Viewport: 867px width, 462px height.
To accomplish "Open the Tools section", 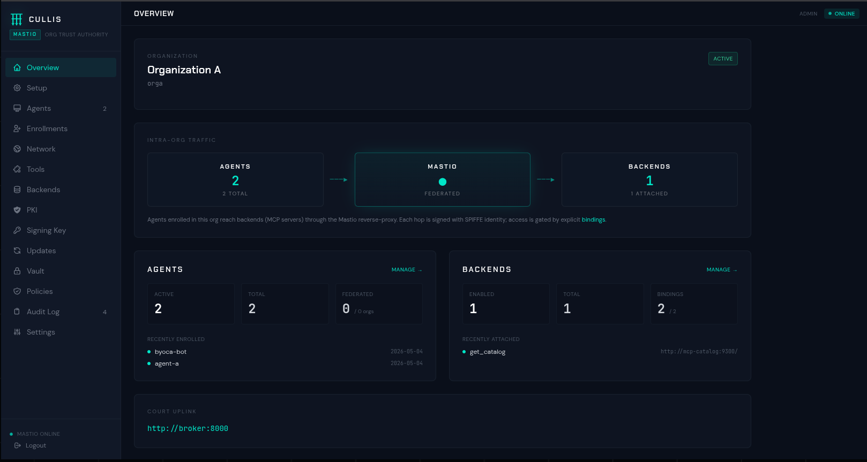I will (61, 169).
